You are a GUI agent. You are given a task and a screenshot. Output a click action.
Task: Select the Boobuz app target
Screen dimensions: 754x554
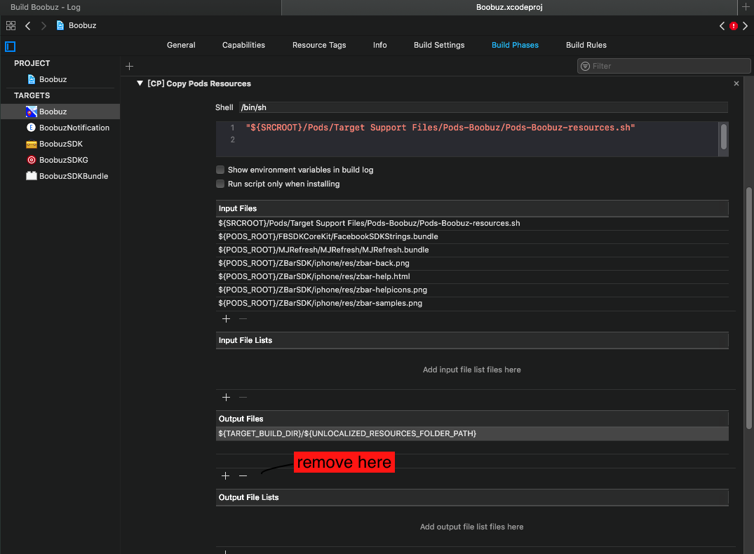(x=60, y=112)
